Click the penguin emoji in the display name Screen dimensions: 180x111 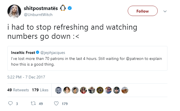click(63, 8)
